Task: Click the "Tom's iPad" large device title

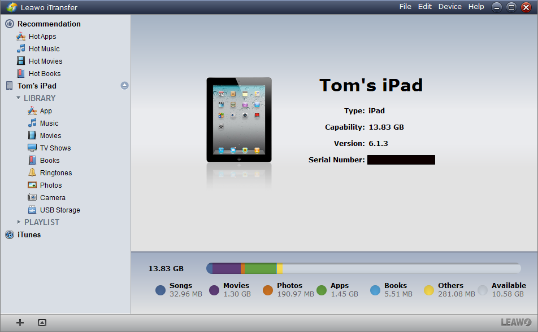Action: click(371, 85)
